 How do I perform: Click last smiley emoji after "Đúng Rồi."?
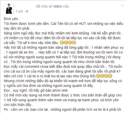point(110,76)
